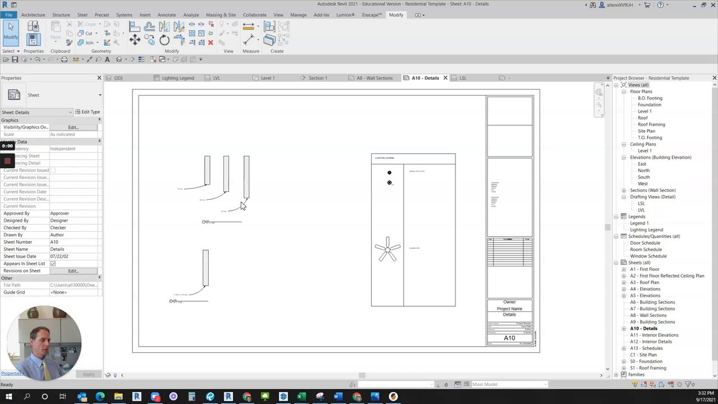
Task: Click the Save icon in quick access toolbar
Action: pos(16,59)
